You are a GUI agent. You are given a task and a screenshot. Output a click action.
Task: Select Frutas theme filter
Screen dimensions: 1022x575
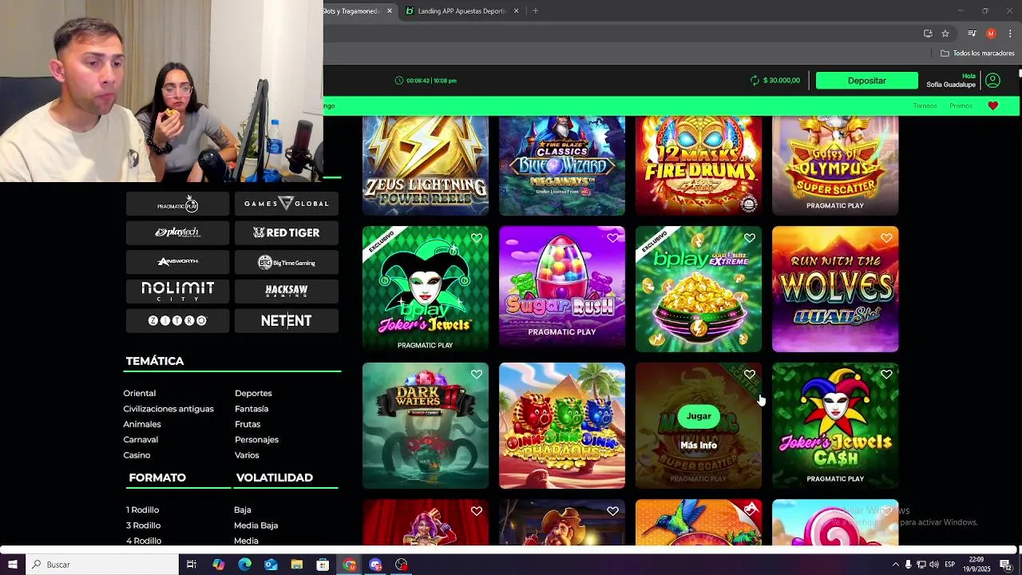[x=248, y=424]
